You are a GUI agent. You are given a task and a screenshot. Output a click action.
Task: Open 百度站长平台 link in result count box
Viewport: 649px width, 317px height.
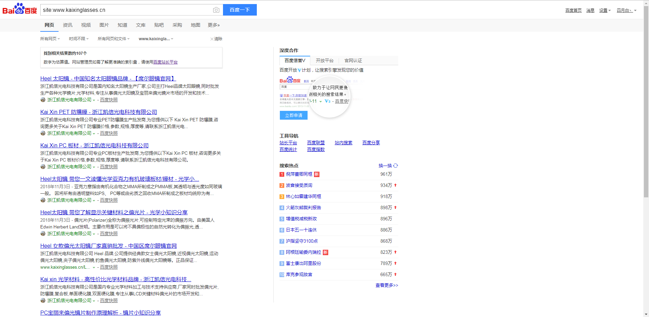tap(165, 62)
